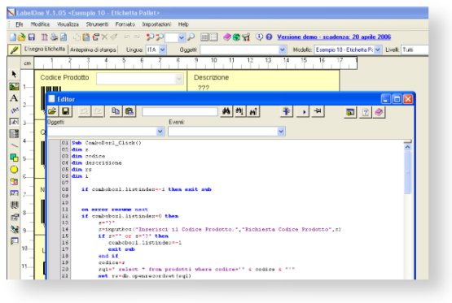
Task: Select the yellow circle ellipse tool
Action: (x=14, y=170)
